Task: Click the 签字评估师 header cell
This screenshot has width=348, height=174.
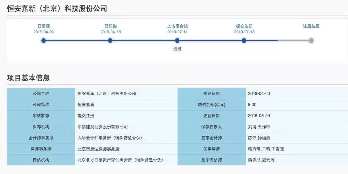Action: pyautogui.click(x=211, y=160)
